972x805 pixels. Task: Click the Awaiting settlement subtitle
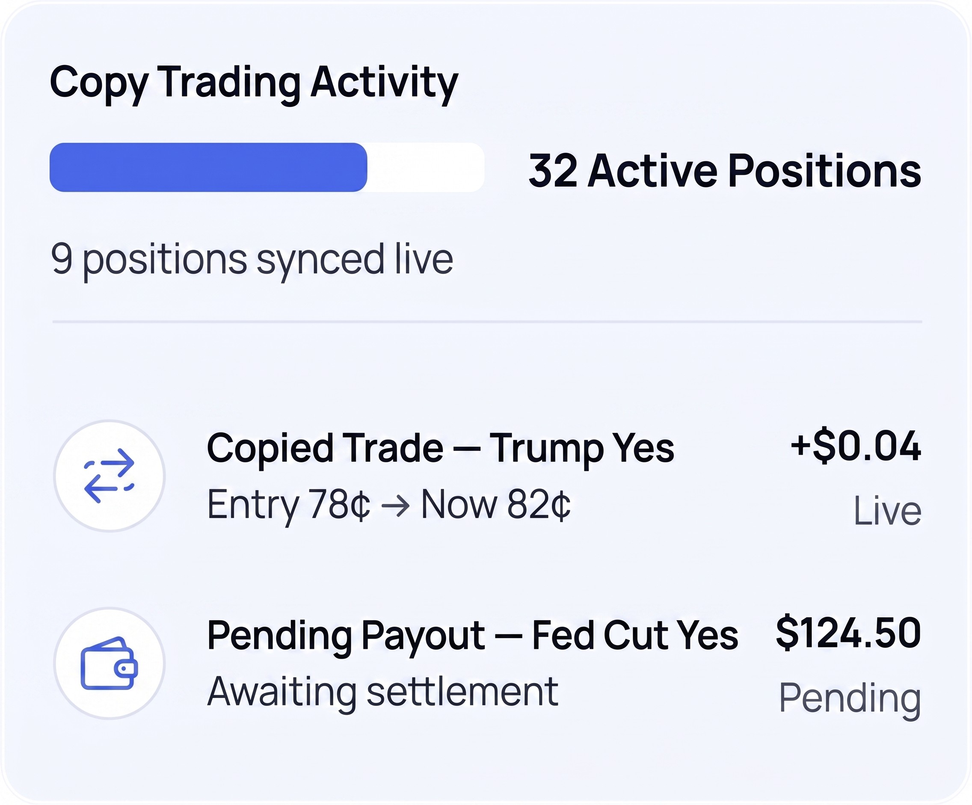click(383, 692)
